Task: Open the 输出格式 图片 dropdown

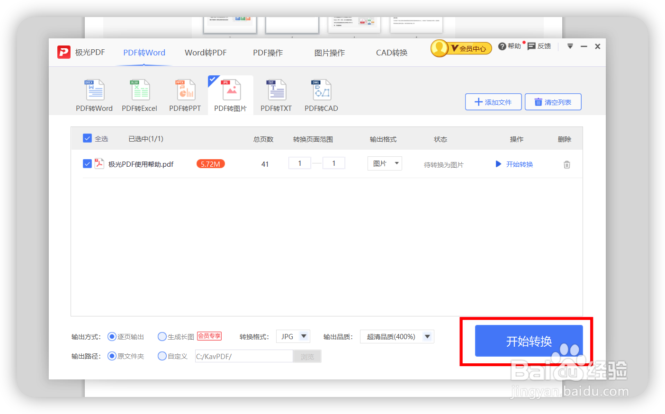Action: coord(385,163)
